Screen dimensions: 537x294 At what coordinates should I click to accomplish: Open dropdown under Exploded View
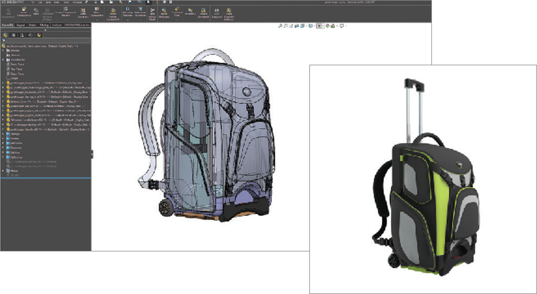(x=177, y=20)
